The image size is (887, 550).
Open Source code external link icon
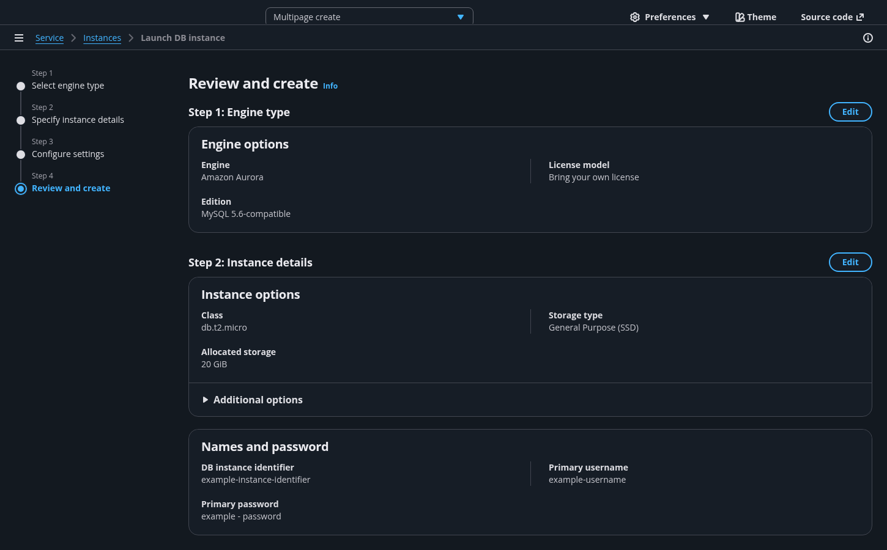pyautogui.click(x=860, y=17)
